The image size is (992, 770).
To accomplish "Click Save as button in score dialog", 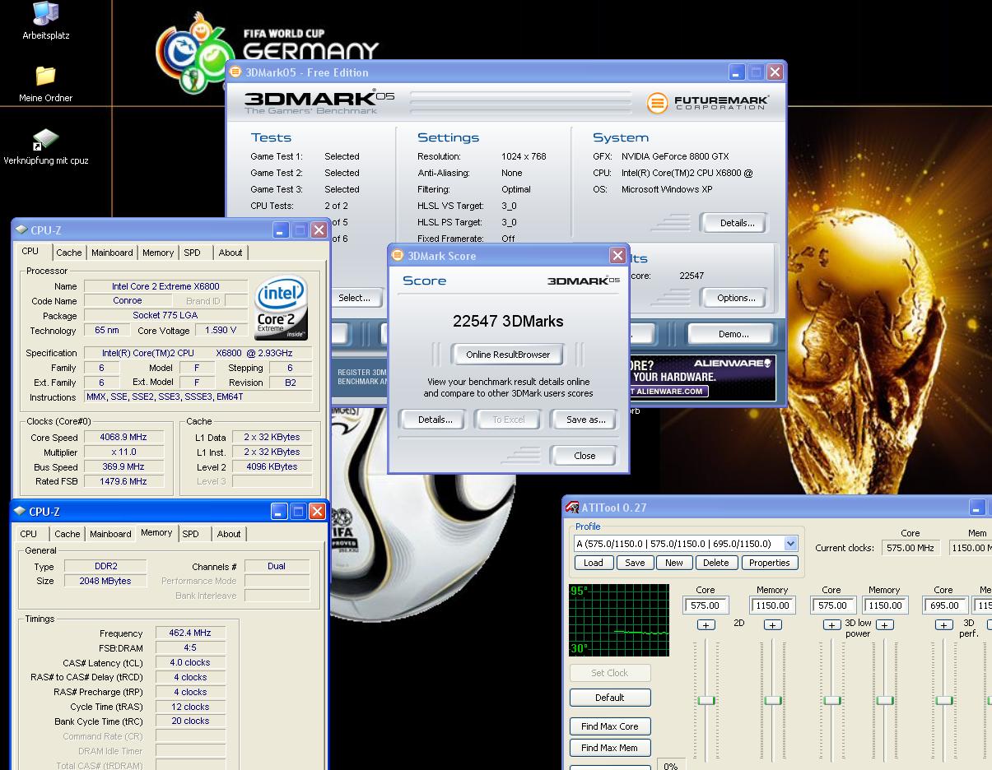I will (585, 420).
